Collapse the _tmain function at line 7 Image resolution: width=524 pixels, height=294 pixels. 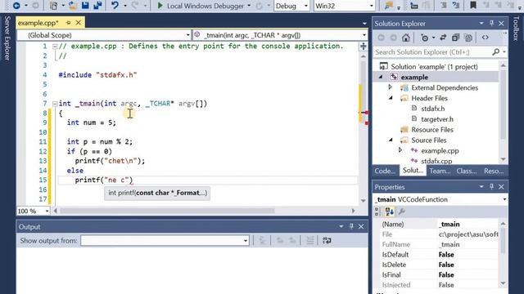click(55, 104)
